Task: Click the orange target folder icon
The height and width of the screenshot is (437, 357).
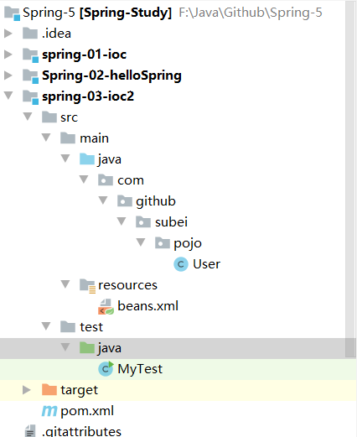Action: [x=49, y=389]
